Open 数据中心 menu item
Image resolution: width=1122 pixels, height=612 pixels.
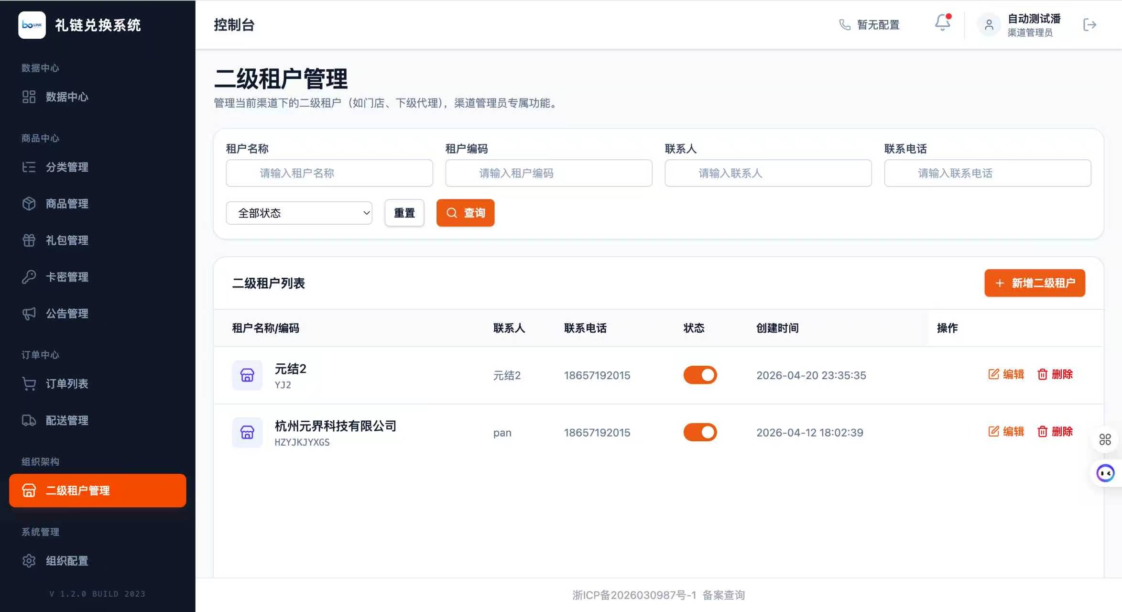click(x=98, y=97)
